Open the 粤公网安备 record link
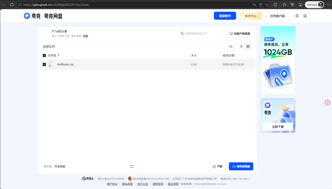 click(151, 179)
